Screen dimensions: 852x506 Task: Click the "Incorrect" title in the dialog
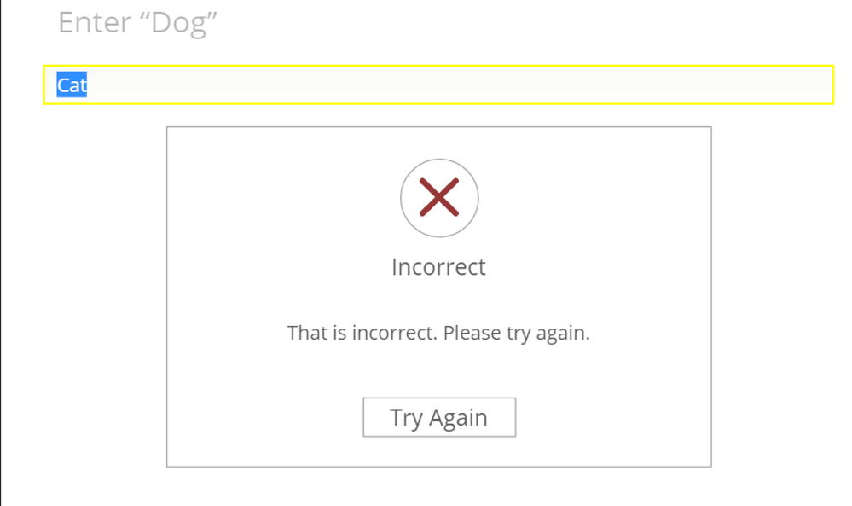(438, 267)
